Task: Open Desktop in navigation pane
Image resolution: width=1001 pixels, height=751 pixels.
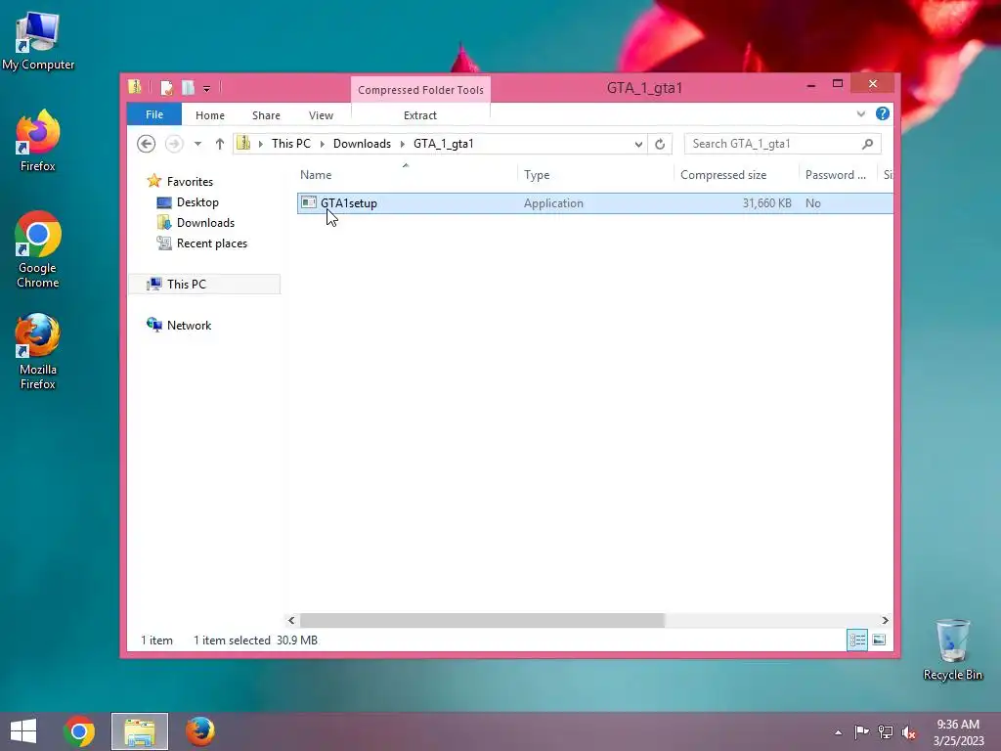Action: point(197,202)
